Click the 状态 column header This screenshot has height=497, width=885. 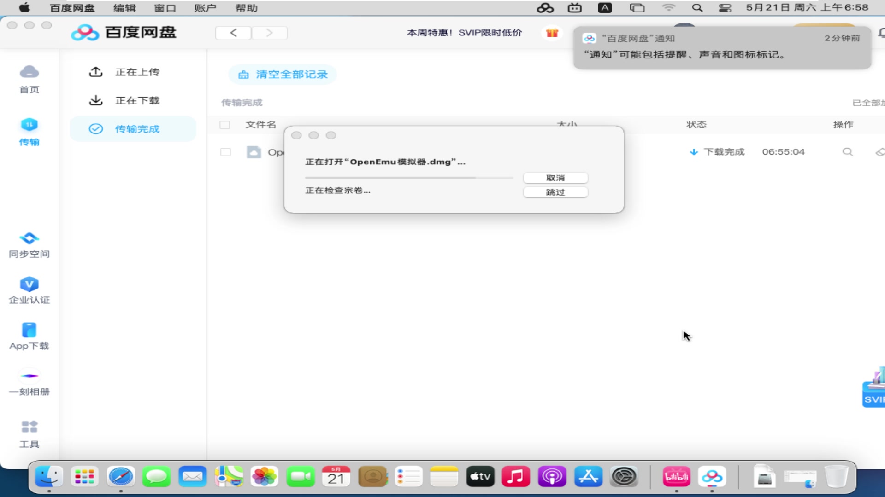click(696, 125)
